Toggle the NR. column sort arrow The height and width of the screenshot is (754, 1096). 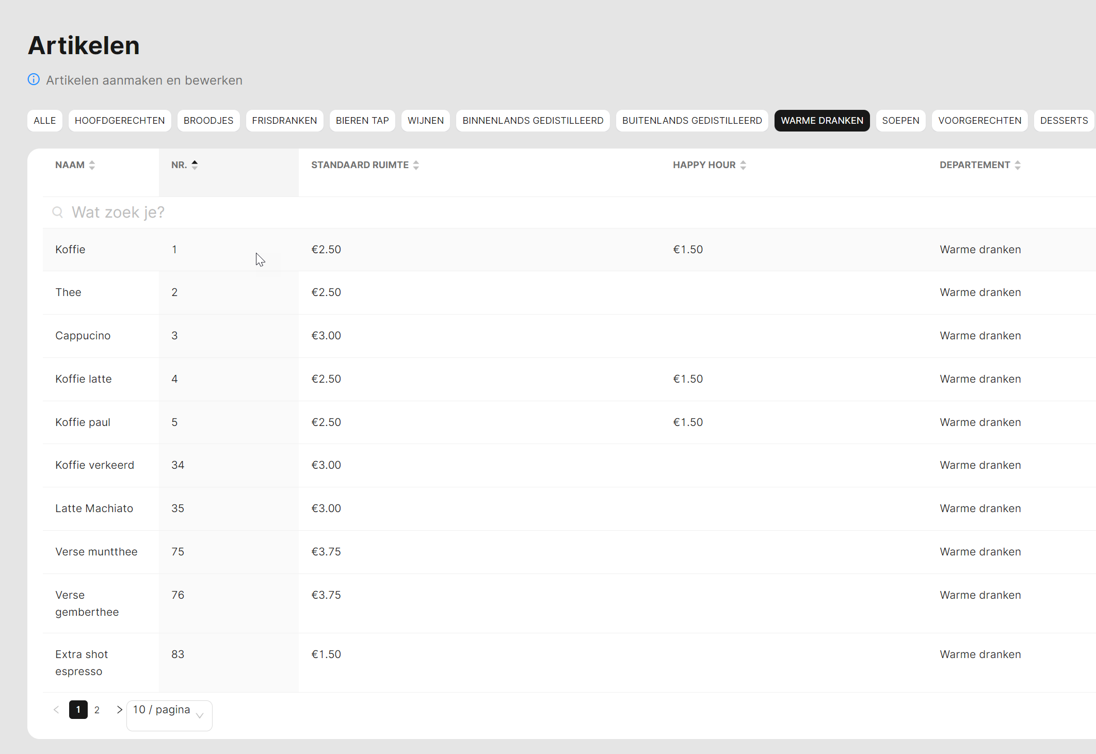(195, 165)
